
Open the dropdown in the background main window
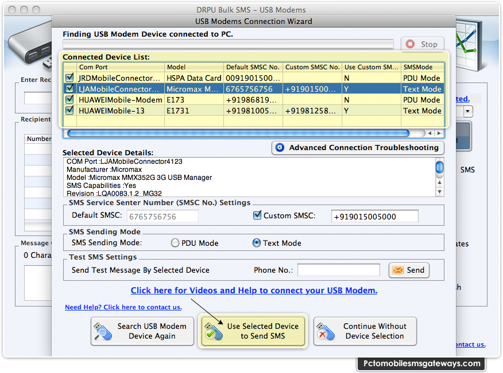(x=468, y=111)
